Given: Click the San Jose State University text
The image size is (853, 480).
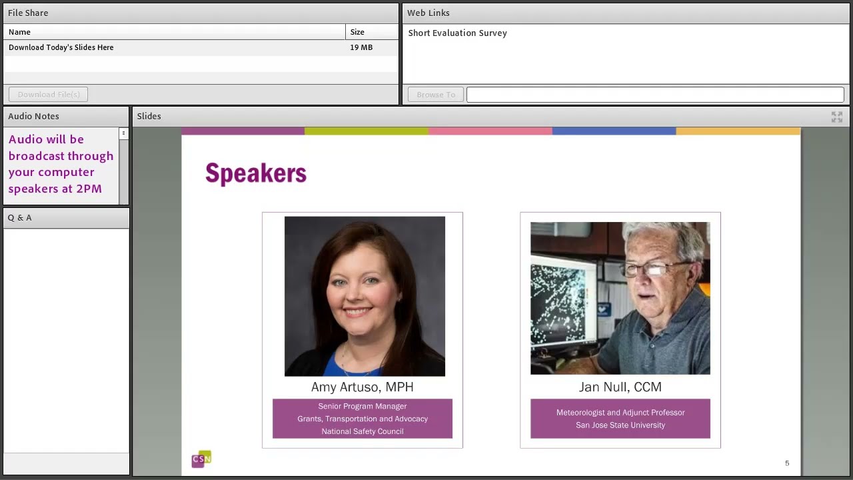Looking at the screenshot, I should (x=620, y=425).
